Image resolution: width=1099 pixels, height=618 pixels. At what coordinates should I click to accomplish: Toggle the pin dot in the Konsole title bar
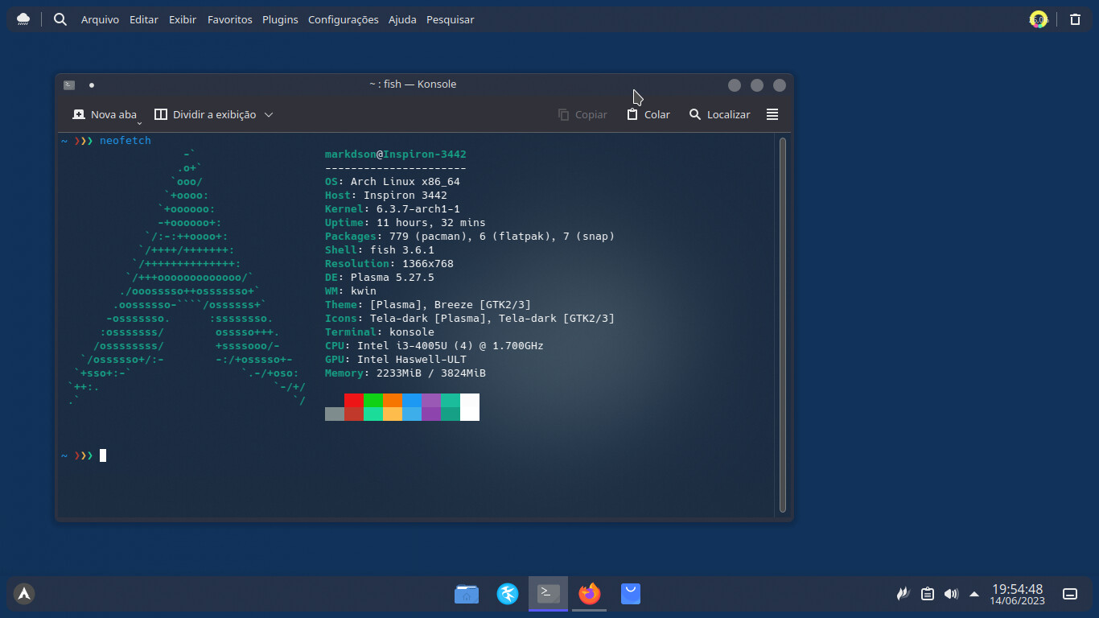[92, 84]
